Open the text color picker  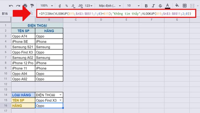click(x=167, y=6)
